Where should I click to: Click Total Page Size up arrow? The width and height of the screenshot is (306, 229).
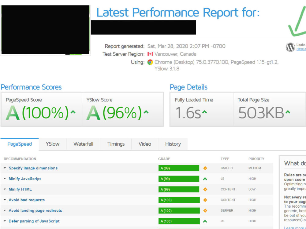click(x=288, y=112)
